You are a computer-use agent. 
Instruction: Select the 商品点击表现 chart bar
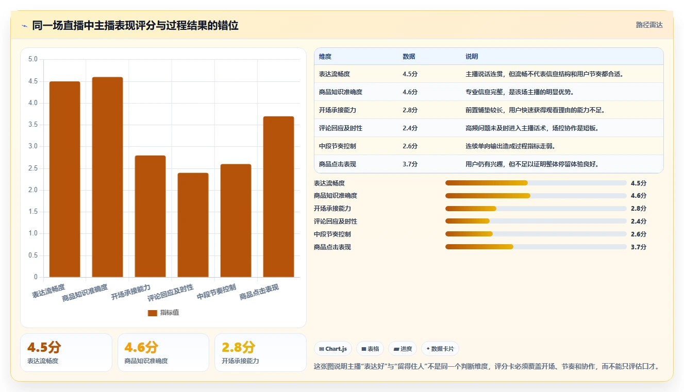(279, 197)
